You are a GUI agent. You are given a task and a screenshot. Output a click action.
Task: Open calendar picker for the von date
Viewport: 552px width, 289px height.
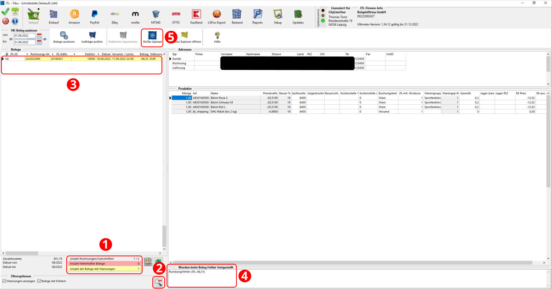click(39, 36)
